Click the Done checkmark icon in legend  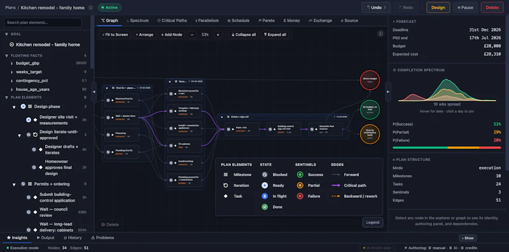click(265, 207)
